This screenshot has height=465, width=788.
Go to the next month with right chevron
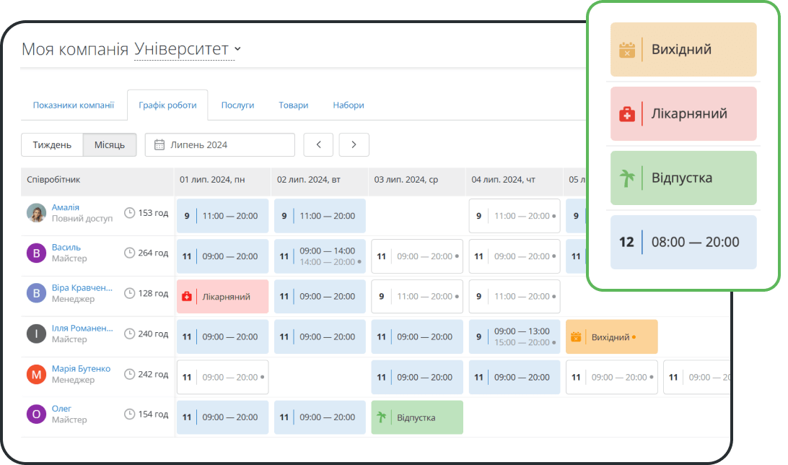pos(354,145)
